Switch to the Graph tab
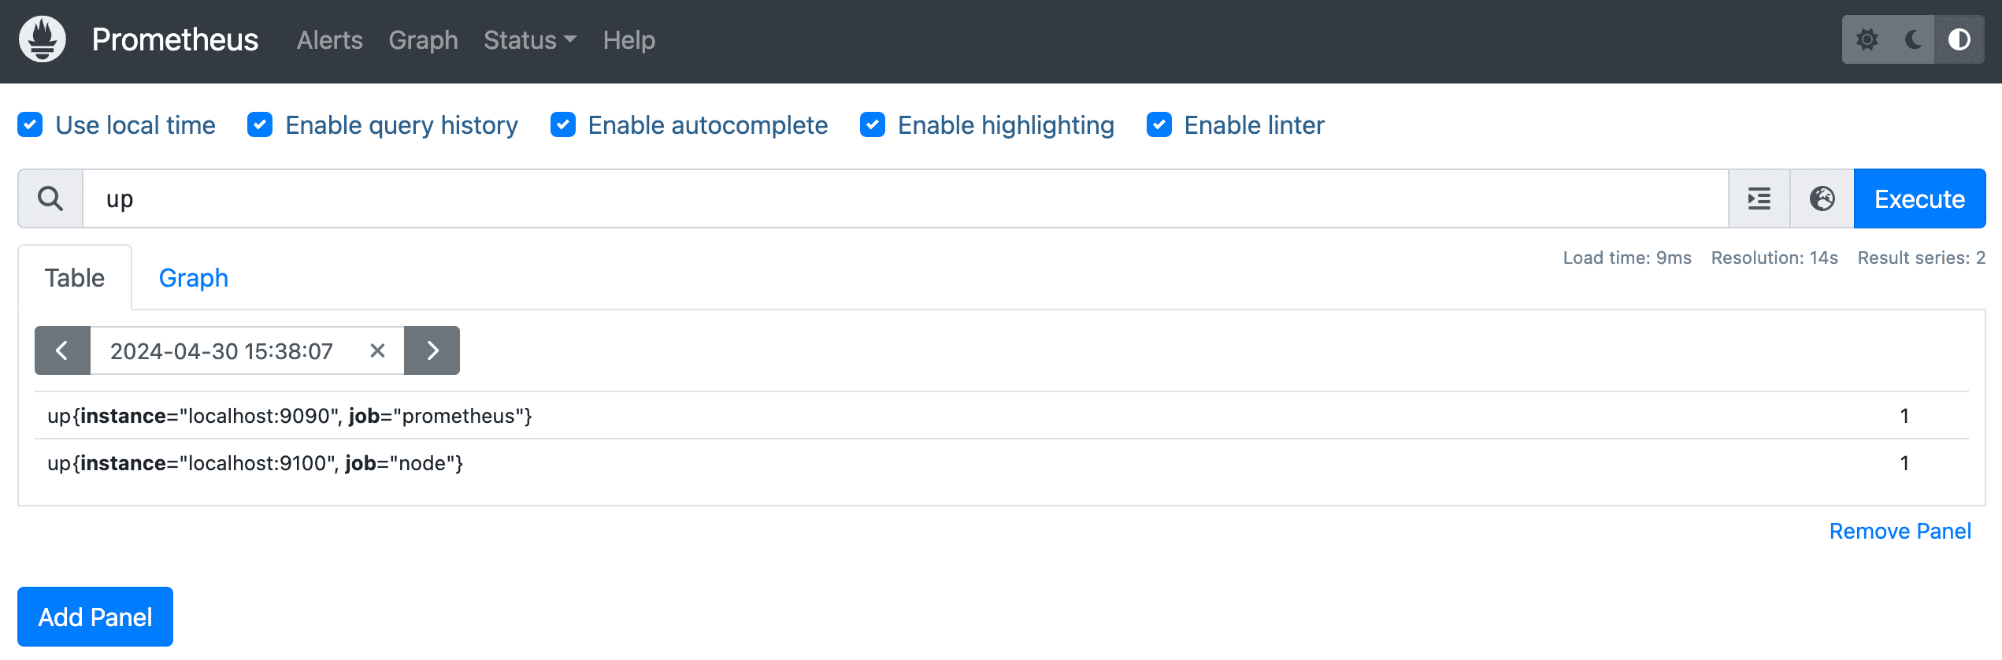Image resolution: width=2002 pixels, height=660 pixels. click(x=193, y=278)
